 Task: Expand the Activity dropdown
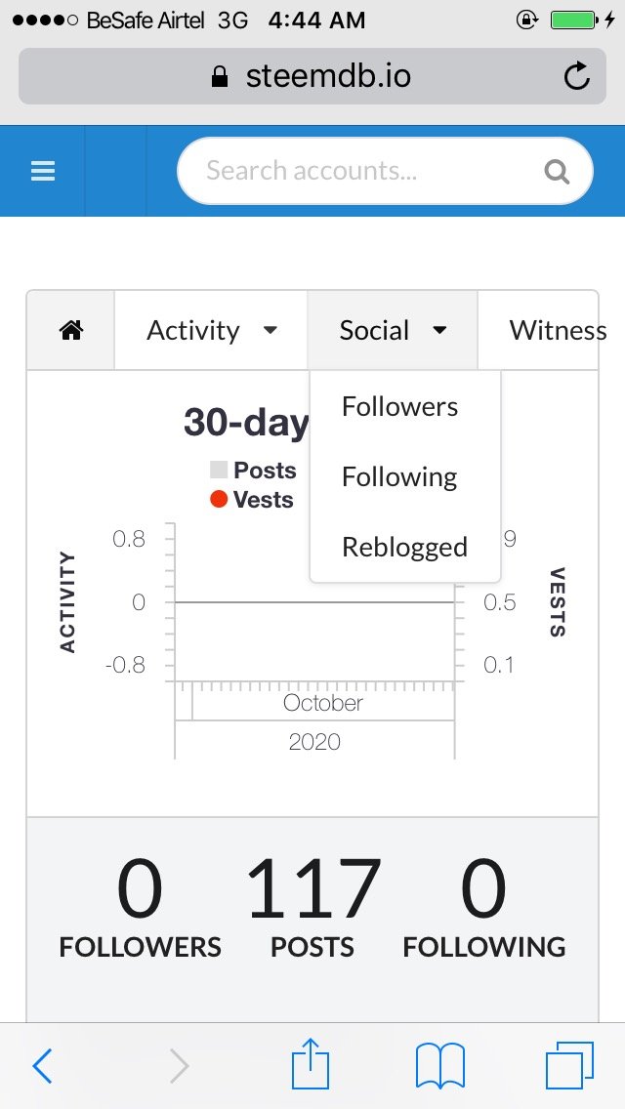(x=211, y=330)
